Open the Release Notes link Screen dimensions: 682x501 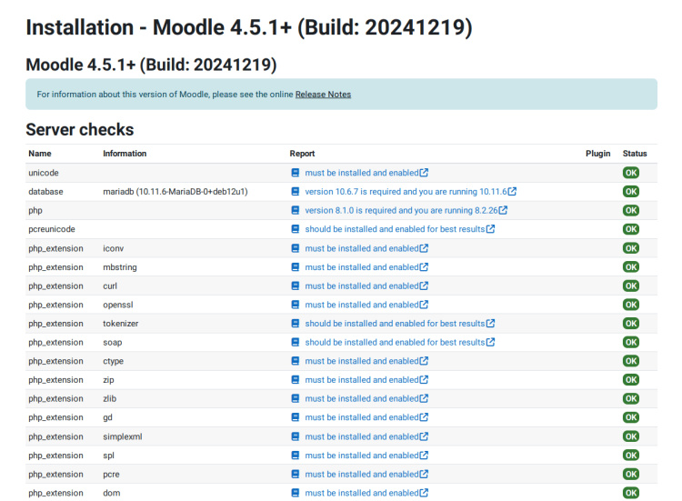coord(323,95)
